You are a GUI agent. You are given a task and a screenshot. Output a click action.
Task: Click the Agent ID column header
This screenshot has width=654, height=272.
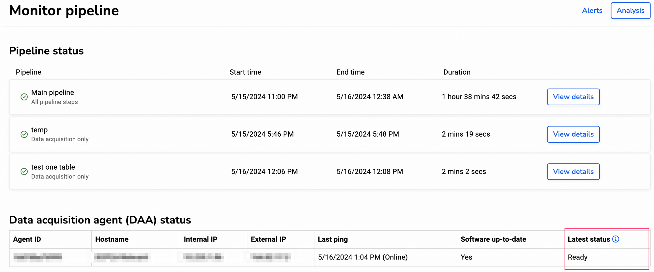[27, 239]
